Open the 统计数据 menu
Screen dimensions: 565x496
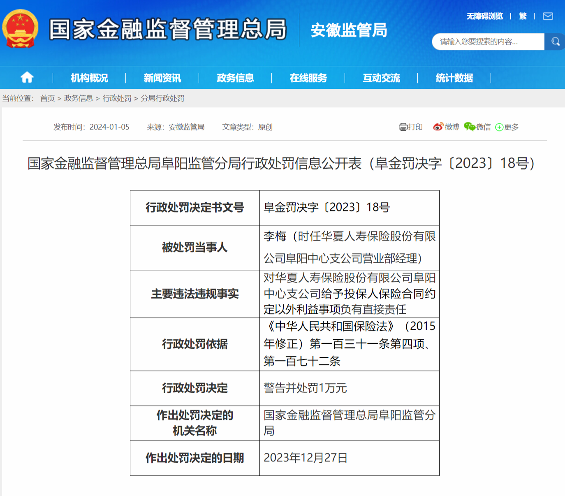click(x=454, y=77)
